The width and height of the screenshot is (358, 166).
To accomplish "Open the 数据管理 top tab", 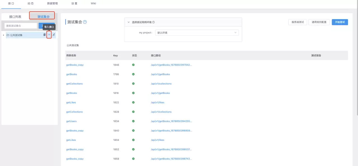I will coord(53,3).
